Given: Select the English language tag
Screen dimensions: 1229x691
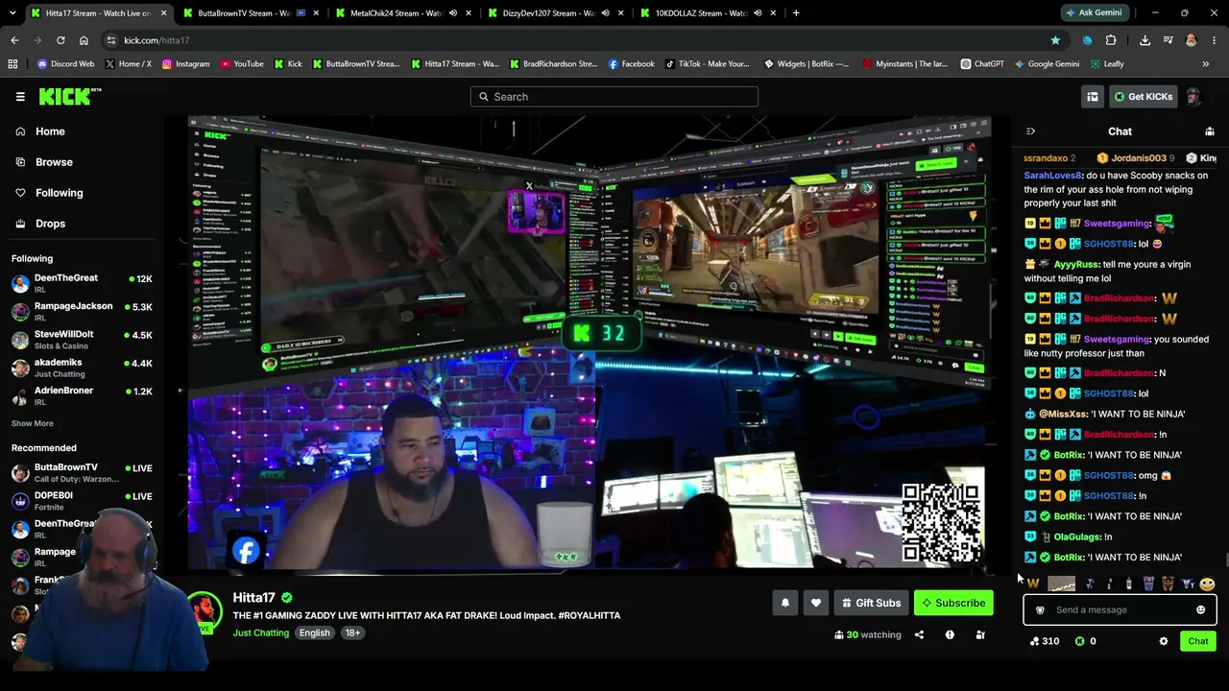Looking at the screenshot, I should pyautogui.click(x=314, y=633).
